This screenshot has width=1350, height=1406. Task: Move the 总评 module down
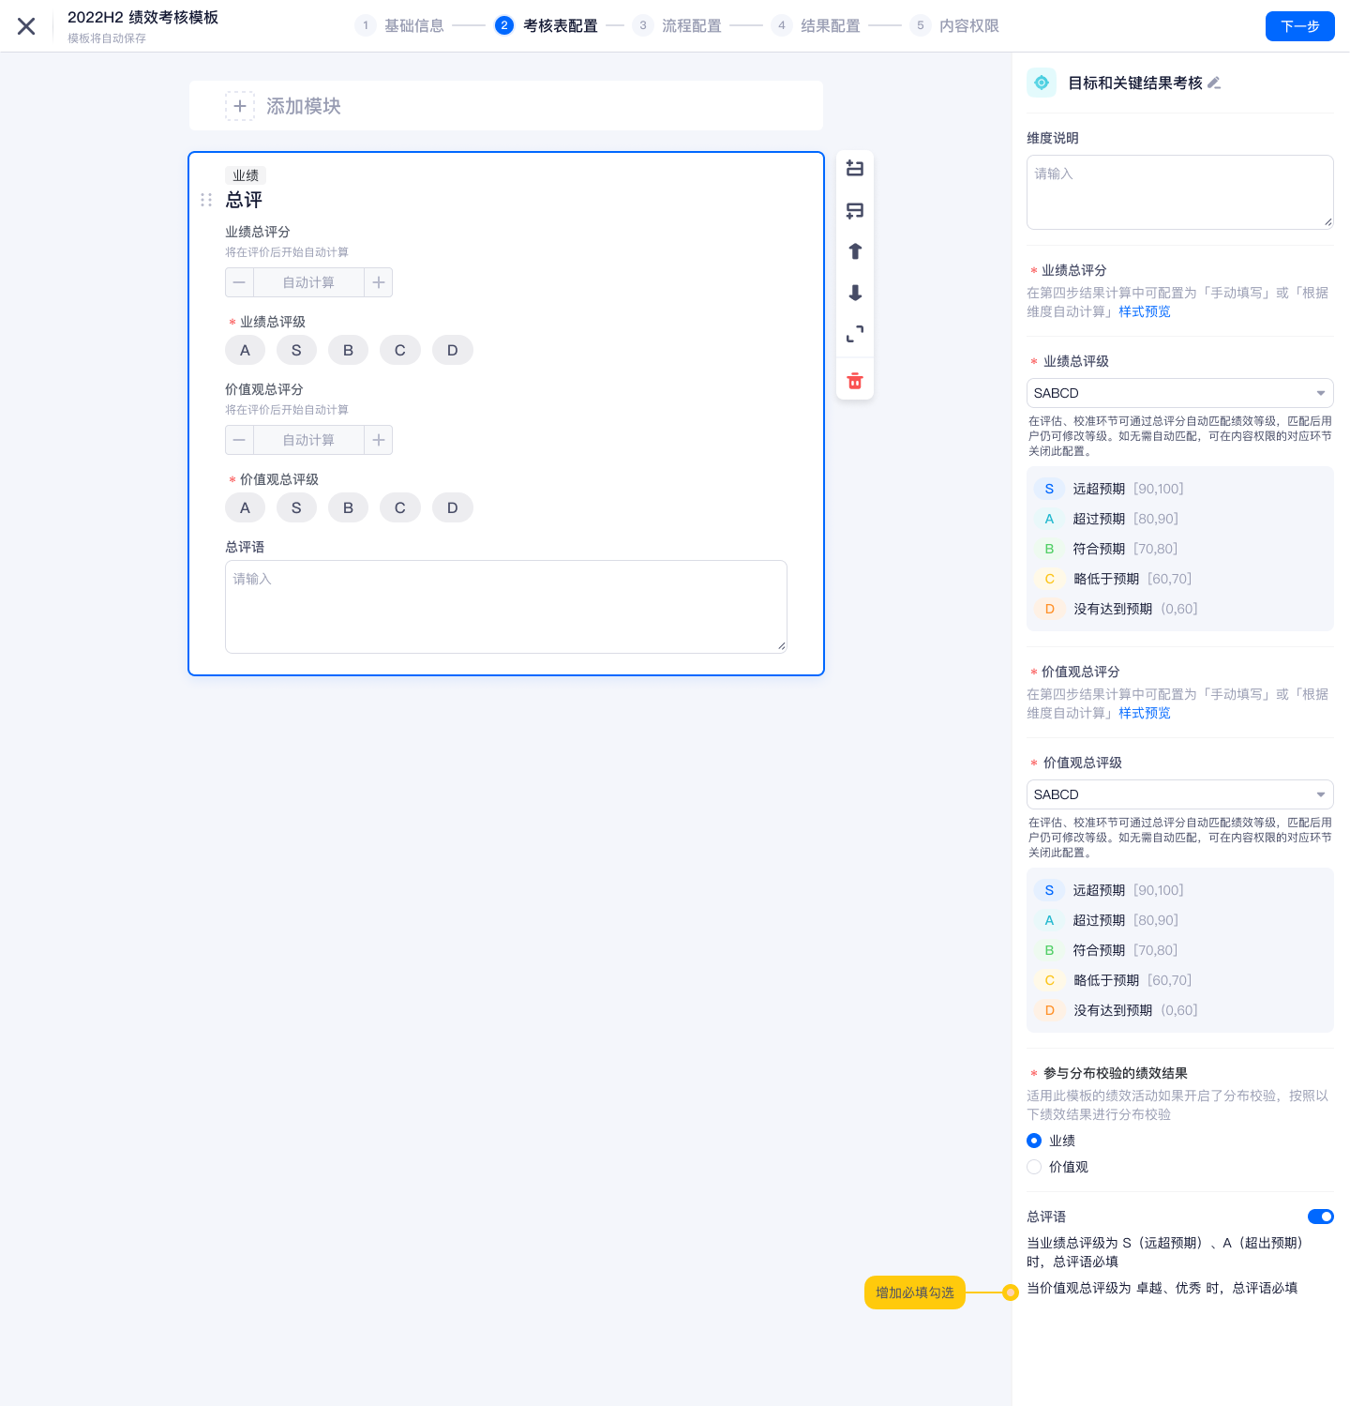tap(854, 293)
